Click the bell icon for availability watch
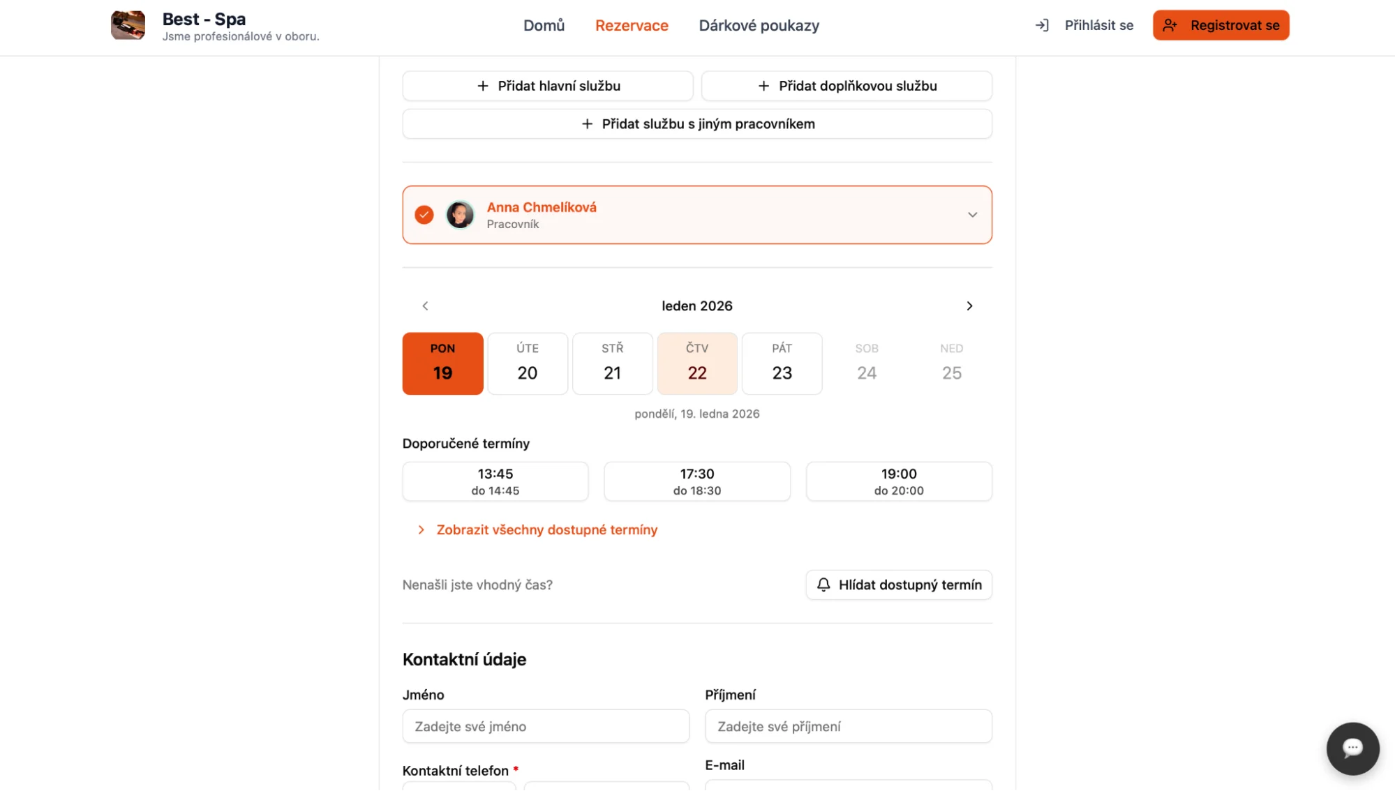This screenshot has width=1395, height=791. (x=823, y=585)
